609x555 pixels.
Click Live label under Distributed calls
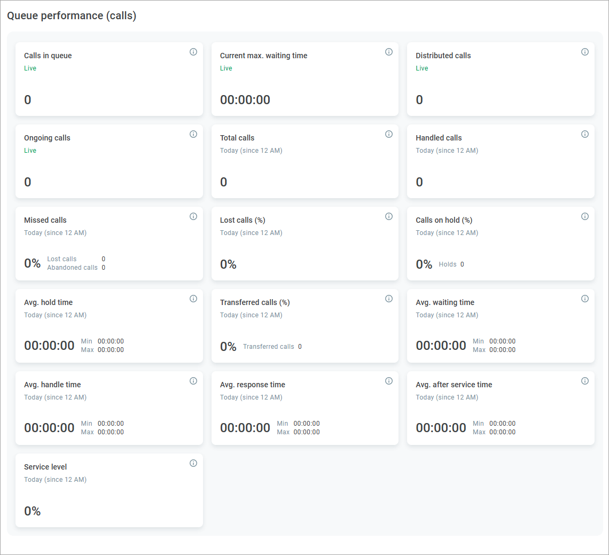tap(422, 68)
